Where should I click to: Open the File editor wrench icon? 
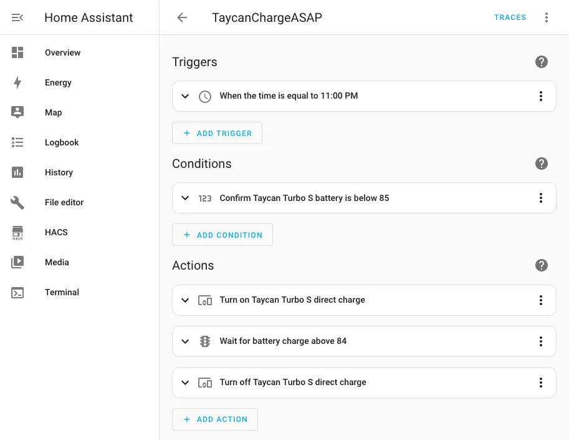point(17,202)
